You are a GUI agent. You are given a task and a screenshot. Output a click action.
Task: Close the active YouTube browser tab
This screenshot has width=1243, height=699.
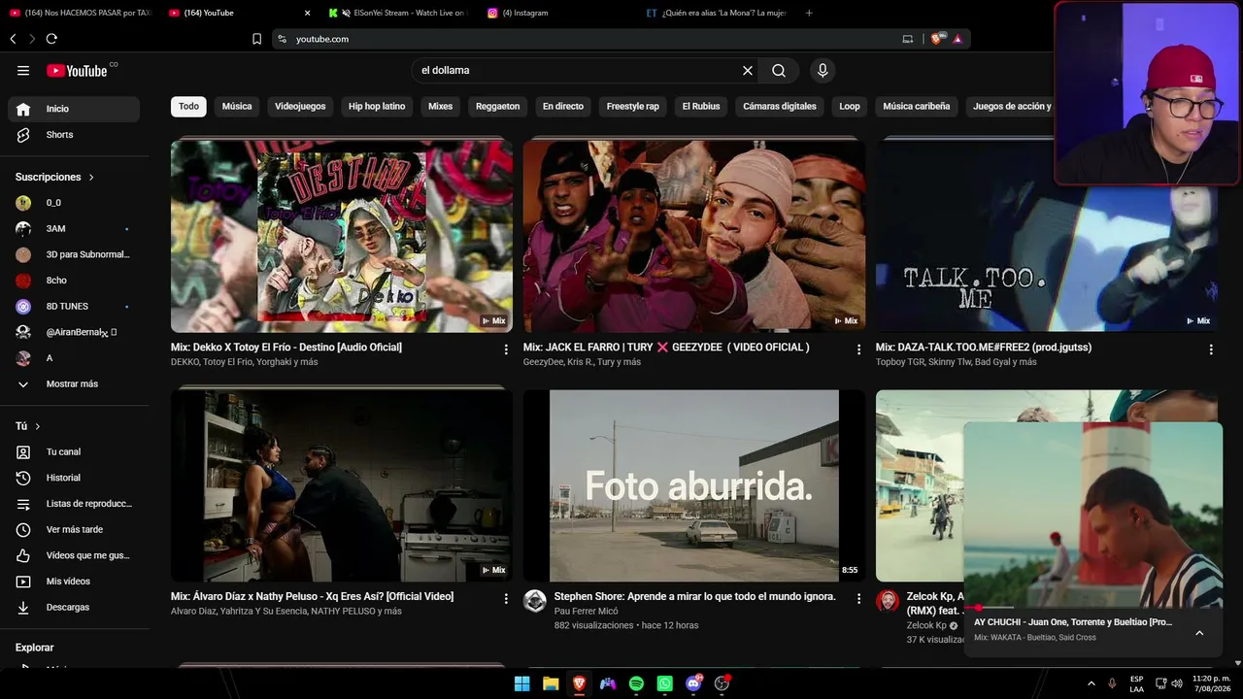pyautogui.click(x=308, y=13)
